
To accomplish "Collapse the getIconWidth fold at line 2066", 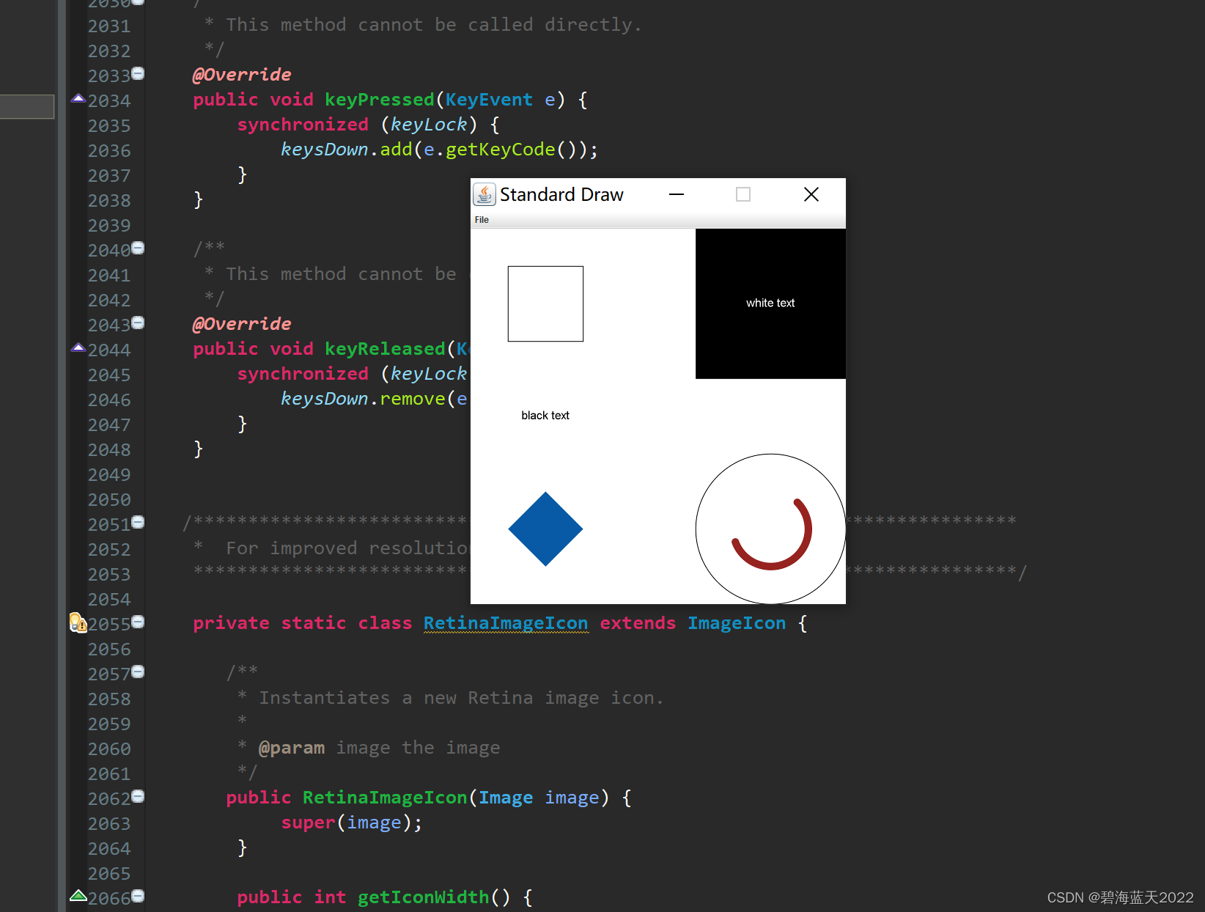I will (x=138, y=897).
